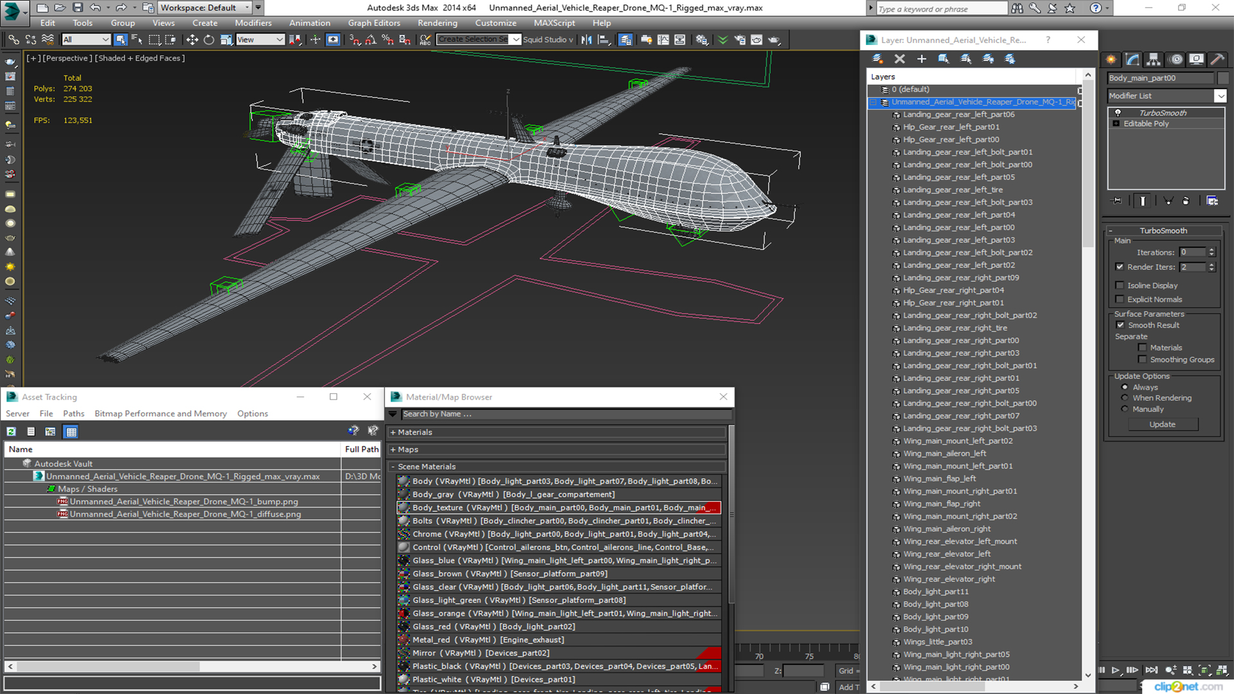The width and height of the screenshot is (1234, 694).
Task: Switch to the Hierarchy command panel tab
Action: click(1154, 59)
